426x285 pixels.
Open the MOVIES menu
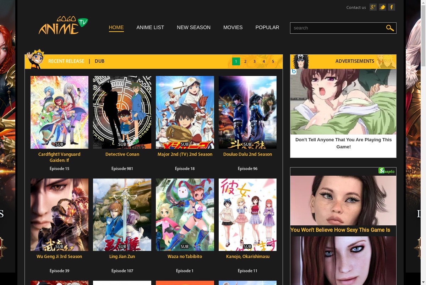click(x=233, y=27)
